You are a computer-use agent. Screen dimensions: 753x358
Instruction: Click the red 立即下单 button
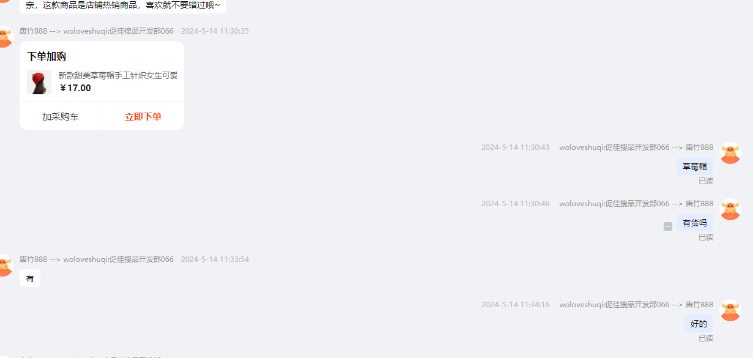143,116
